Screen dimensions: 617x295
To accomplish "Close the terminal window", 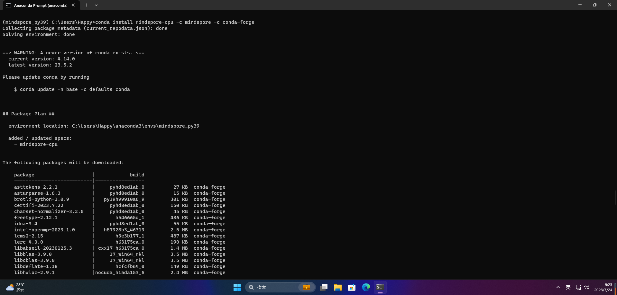I will pos(610,5).
